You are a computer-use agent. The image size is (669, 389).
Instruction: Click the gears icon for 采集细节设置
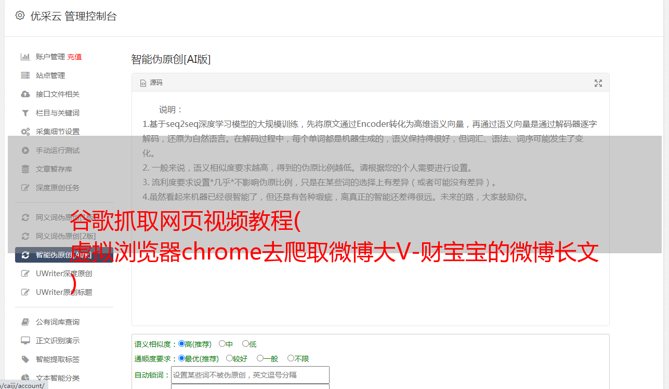click(25, 132)
